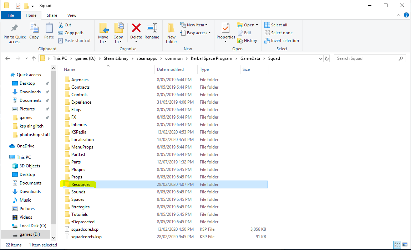The image size is (411, 250).
Task: Delete the selected item with red X
Action: (x=136, y=28)
